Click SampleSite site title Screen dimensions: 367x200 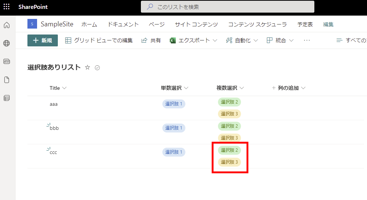(57, 24)
